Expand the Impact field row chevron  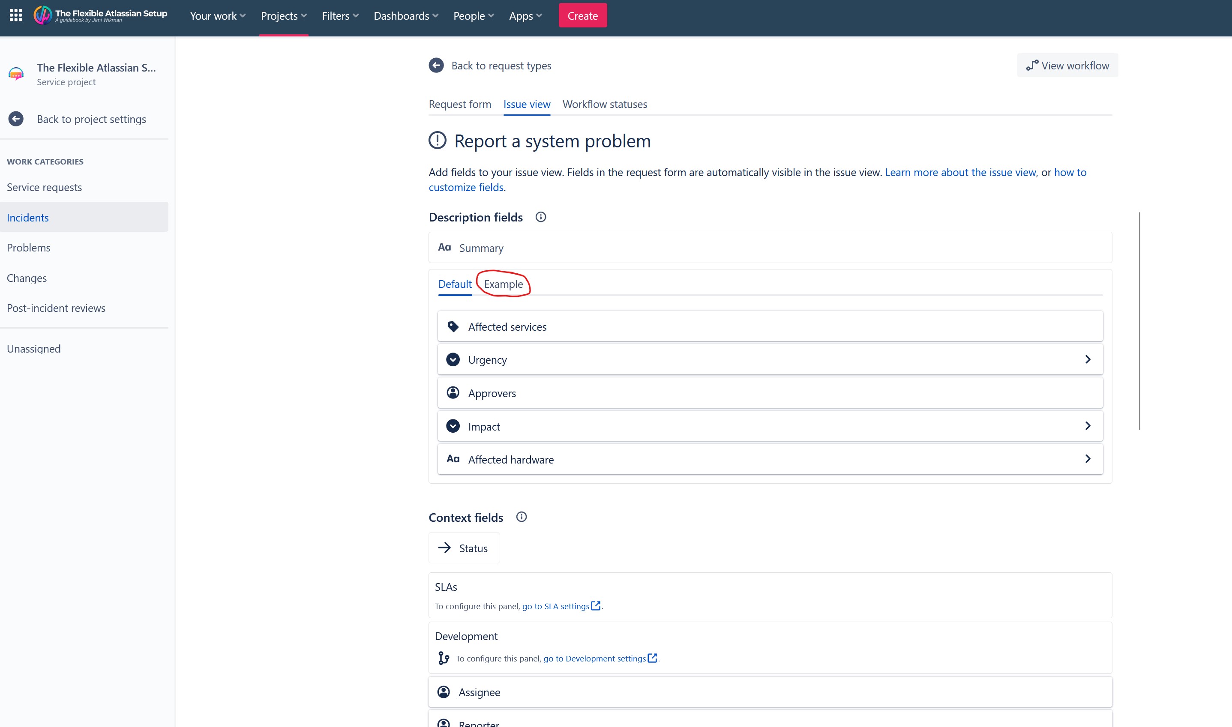(x=1088, y=426)
